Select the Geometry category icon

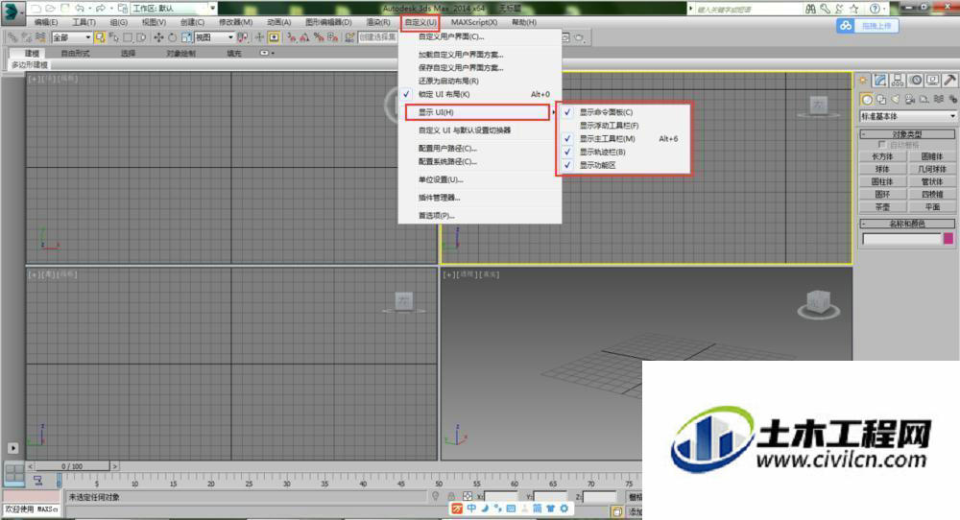point(866,99)
